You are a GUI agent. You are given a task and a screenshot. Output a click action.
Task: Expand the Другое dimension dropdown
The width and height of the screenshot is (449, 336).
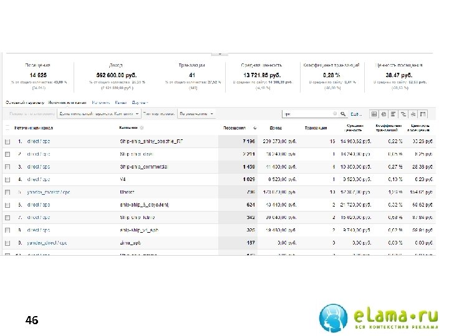click(x=140, y=103)
